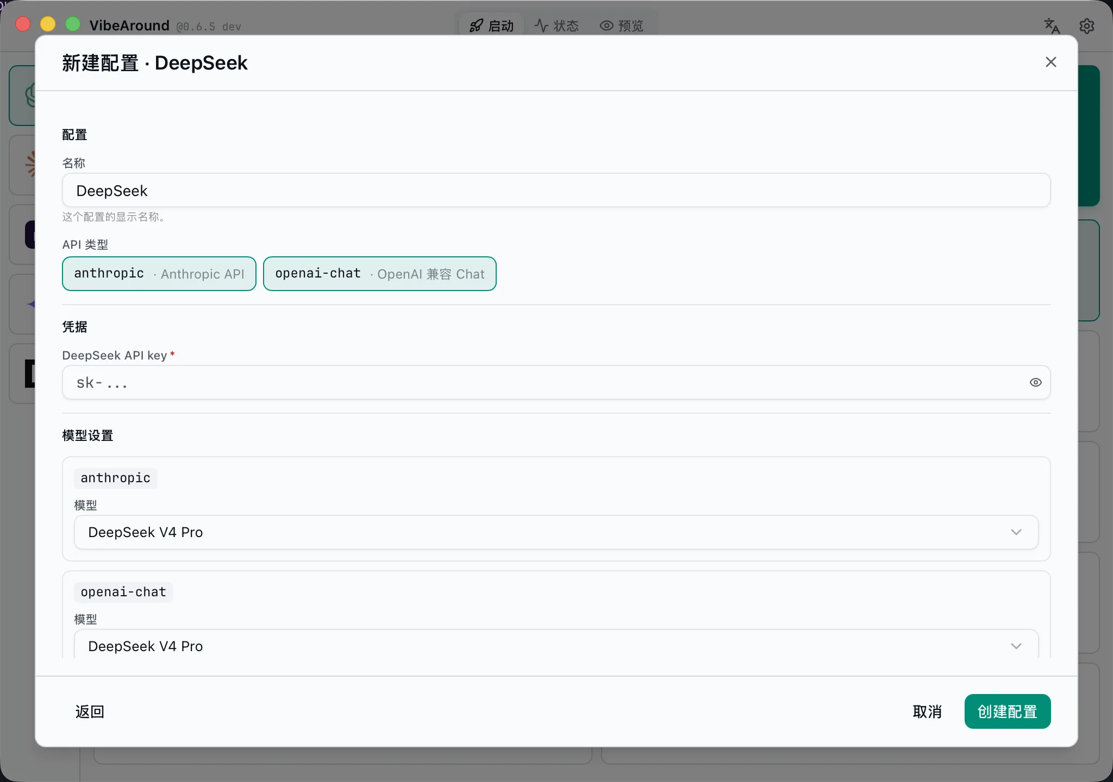1113x782 pixels.
Task: Switch to the 启动 tab
Action: [x=491, y=26]
